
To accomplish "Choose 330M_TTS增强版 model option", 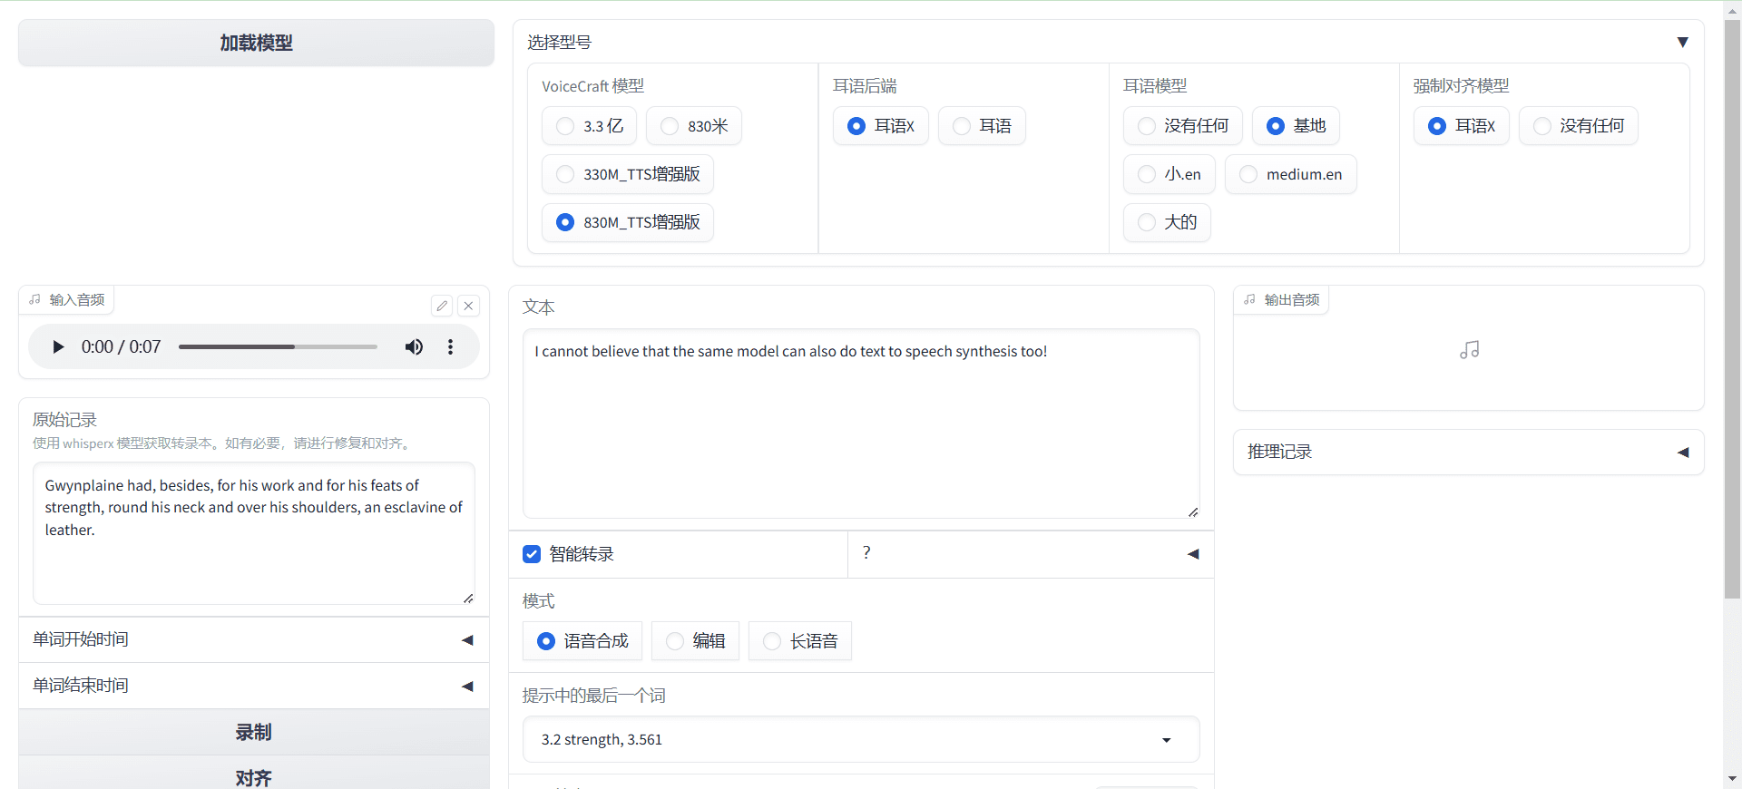I will pyautogui.click(x=627, y=174).
